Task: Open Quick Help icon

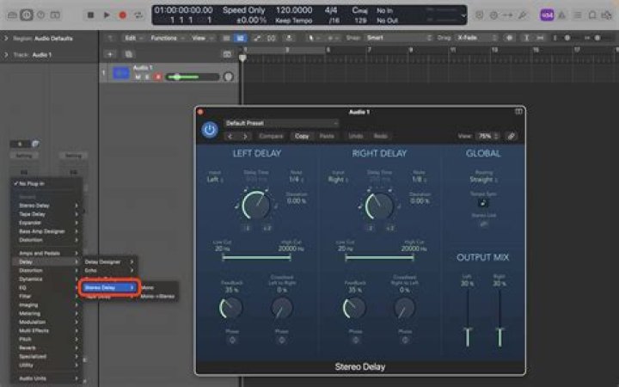Action: click(40, 15)
